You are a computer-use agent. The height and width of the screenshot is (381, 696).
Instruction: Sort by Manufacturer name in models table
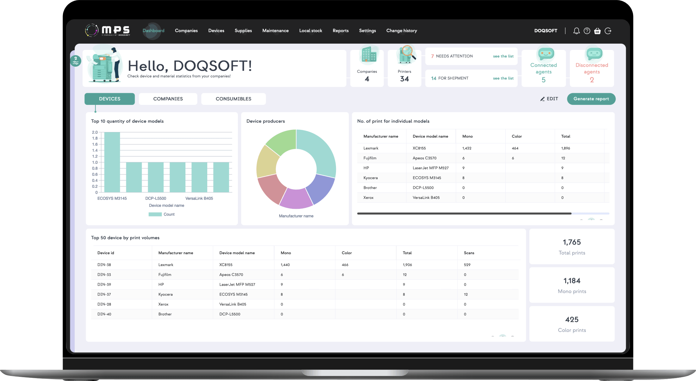pyautogui.click(x=381, y=136)
